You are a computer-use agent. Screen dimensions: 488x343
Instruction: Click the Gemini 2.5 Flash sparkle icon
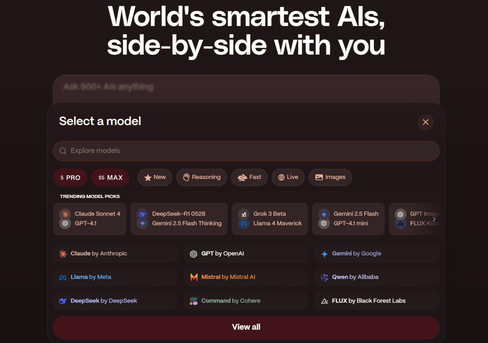[324, 214]
